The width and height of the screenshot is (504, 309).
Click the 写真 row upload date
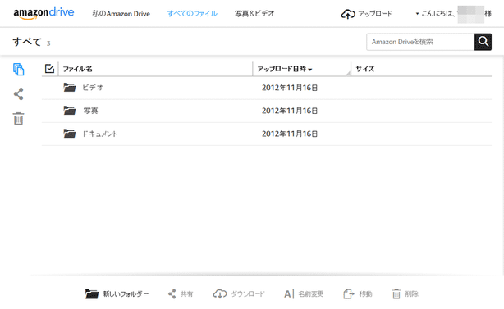click(290, 111)
